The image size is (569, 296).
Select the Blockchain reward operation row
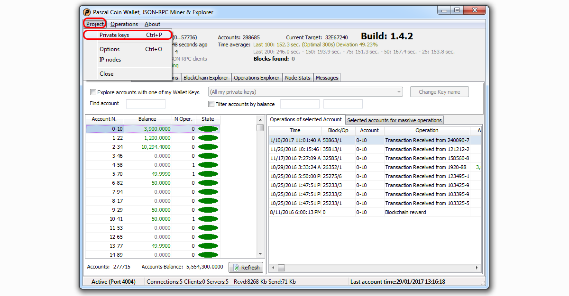pos(375,212)
